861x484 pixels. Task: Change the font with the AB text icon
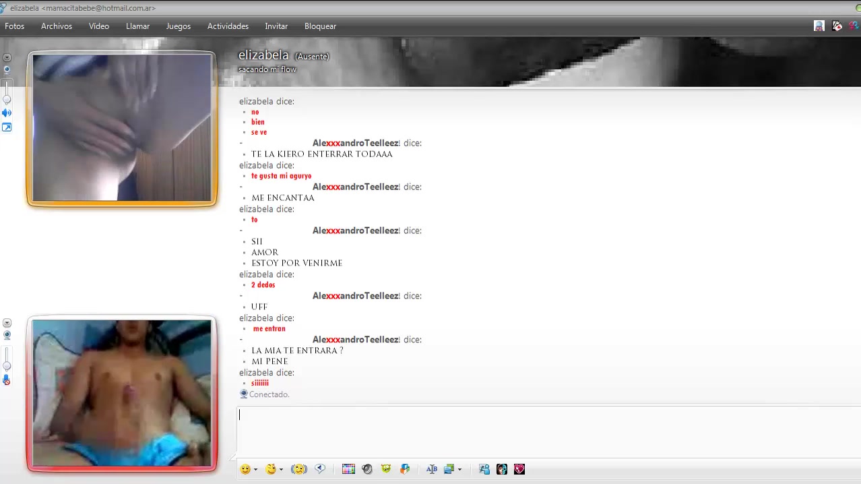(x=432, y=469)
